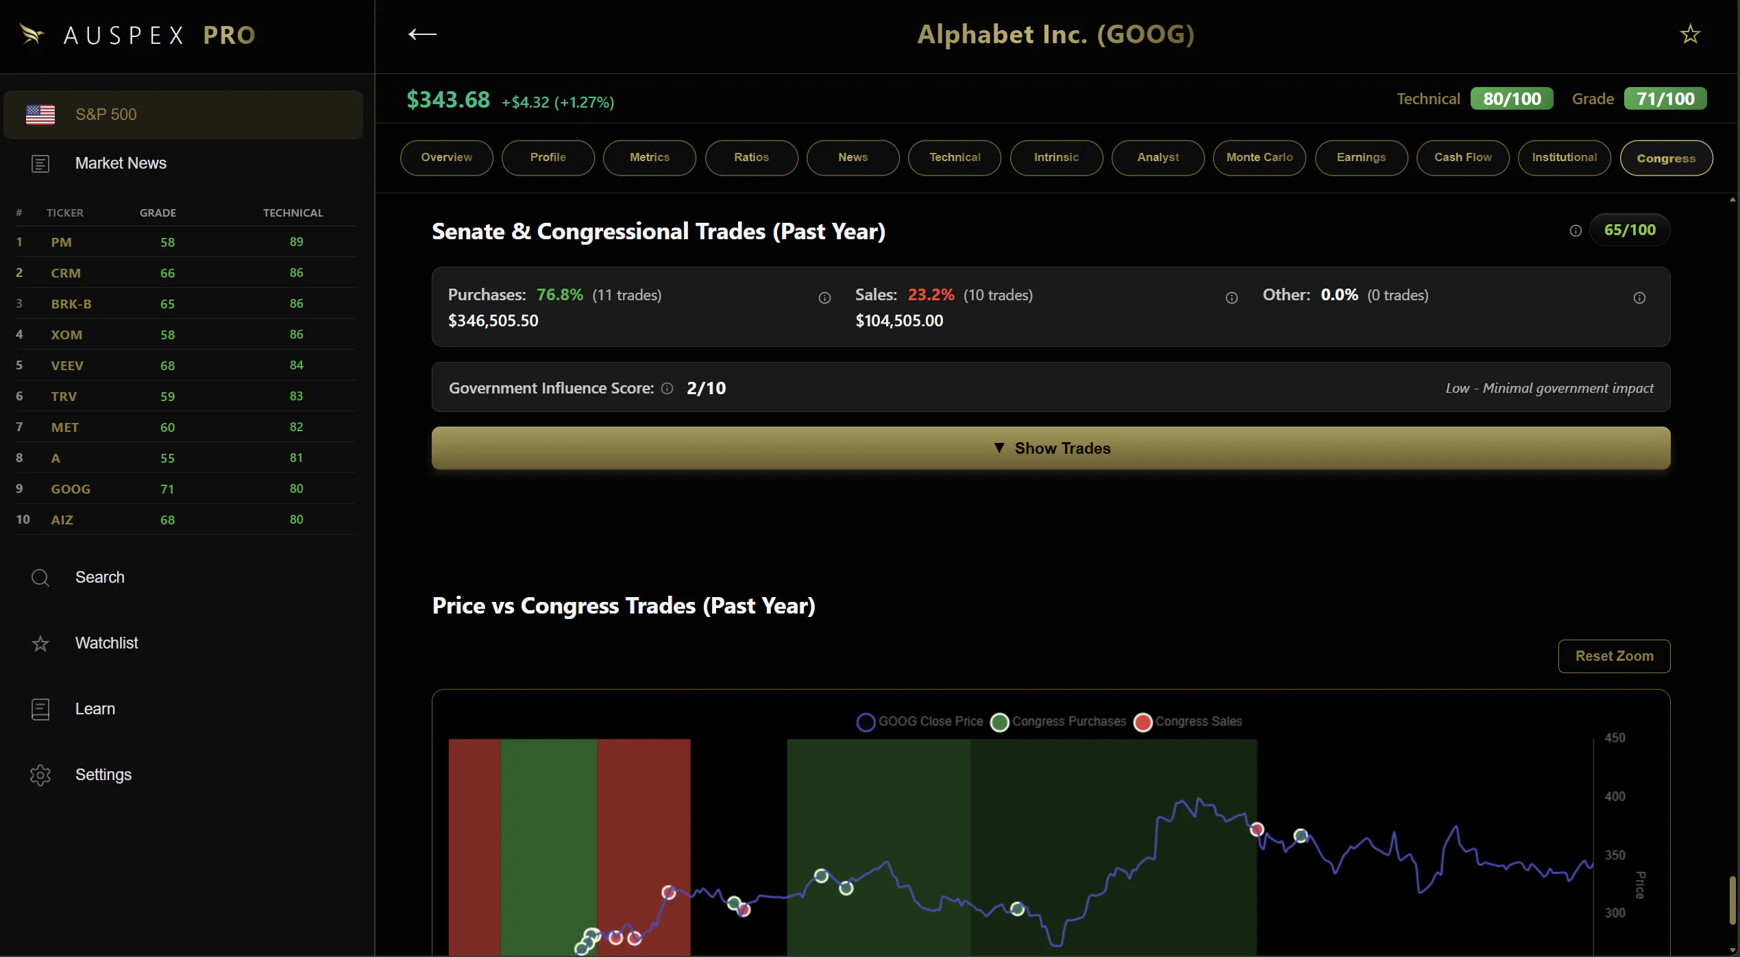Expand the Show Trades section
Screen dimensions: 1740x957
(1051, 448)
